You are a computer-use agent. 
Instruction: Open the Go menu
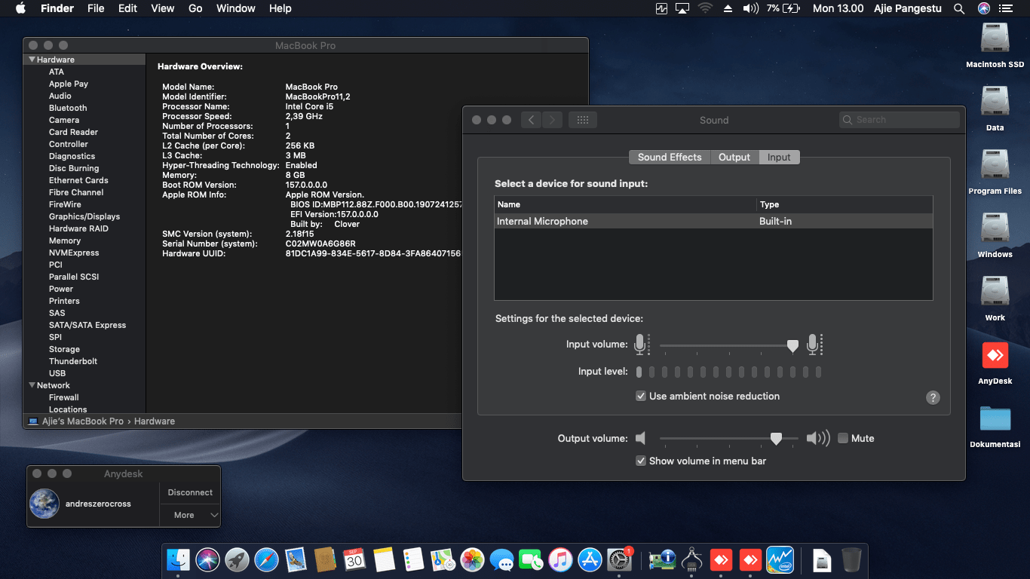click(x=195, y=8)
